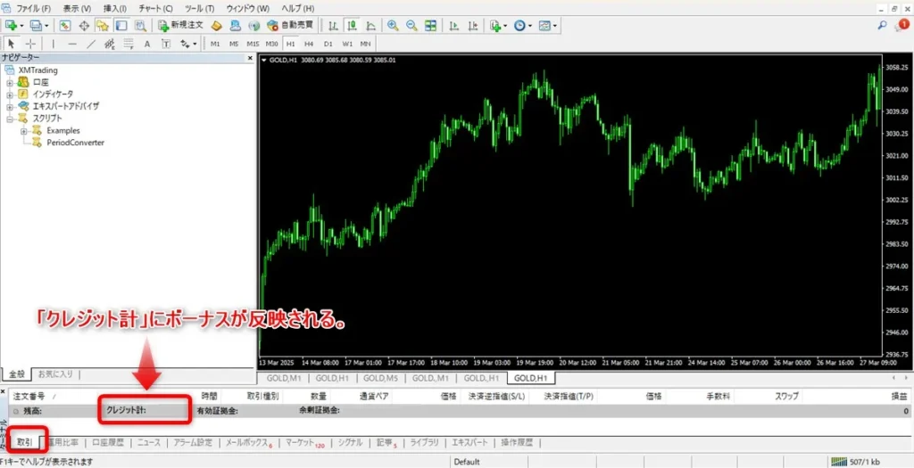This screenshot has height=468, width=914.
Task: Click the search magnifier icon
Action: coord(883,25)
